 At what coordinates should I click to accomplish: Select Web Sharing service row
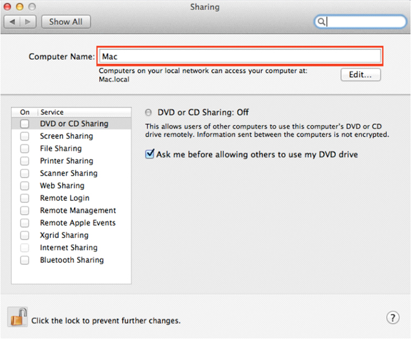click(x=71, y=186)
